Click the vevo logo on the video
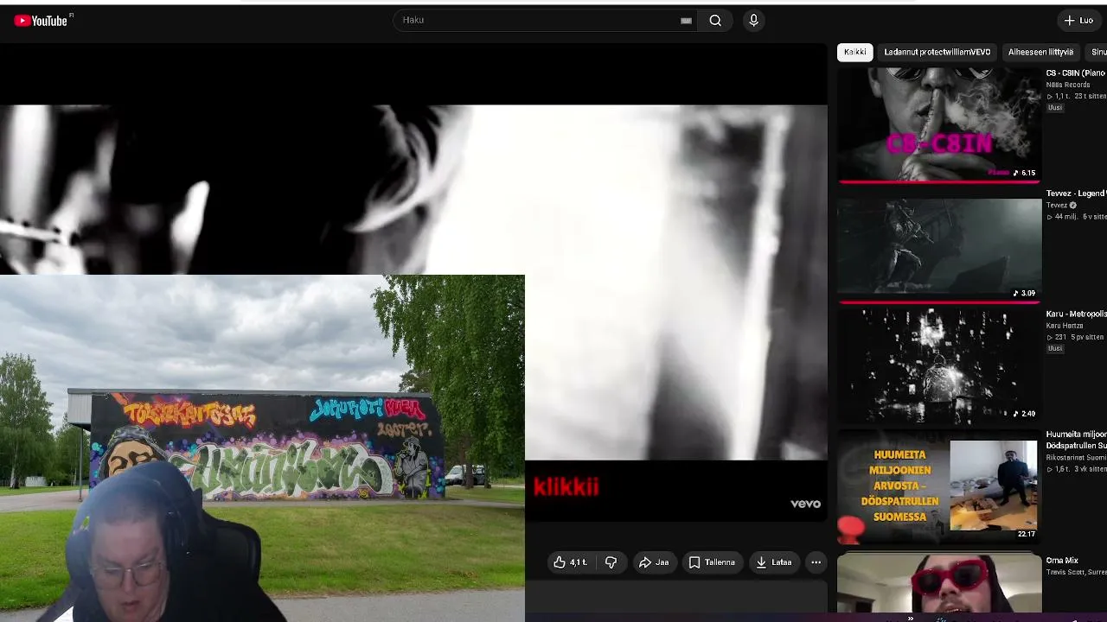The image size is (1107, 622). pyautogui.click(x=805, y=504)
